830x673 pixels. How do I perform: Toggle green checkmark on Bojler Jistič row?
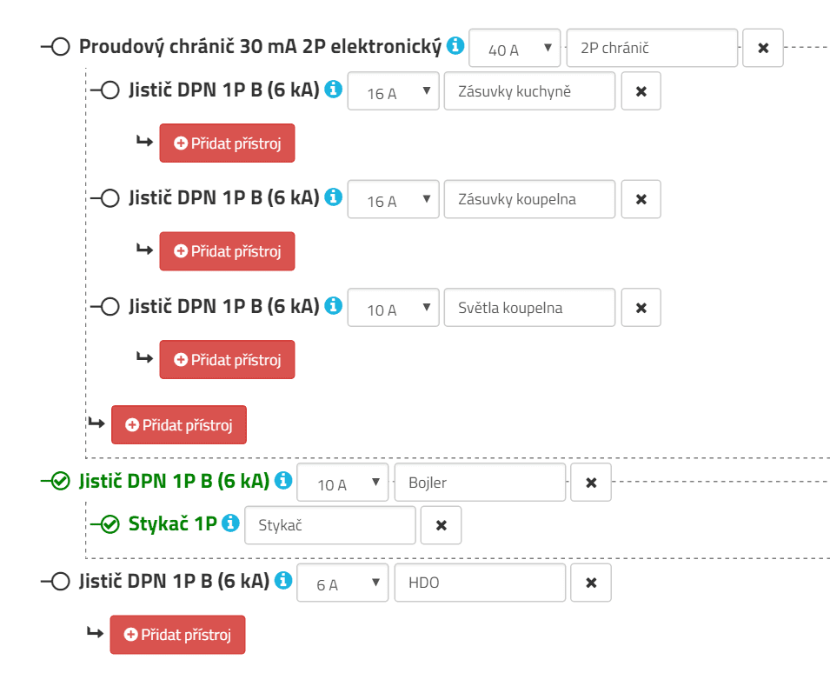tap(60, 481)
